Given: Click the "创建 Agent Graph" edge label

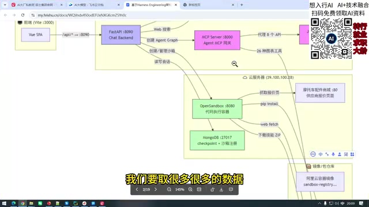Looking at the screenshot, I should [x=162, y=40].
